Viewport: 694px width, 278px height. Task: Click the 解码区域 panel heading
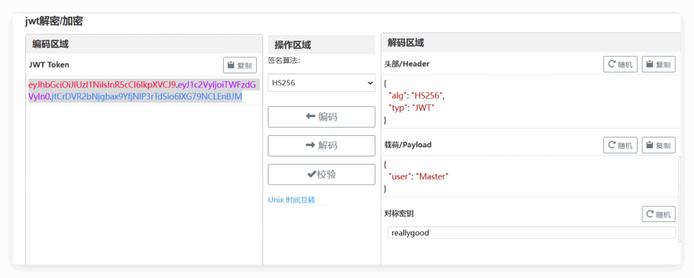pyautogui.click(x=405, y=43)
